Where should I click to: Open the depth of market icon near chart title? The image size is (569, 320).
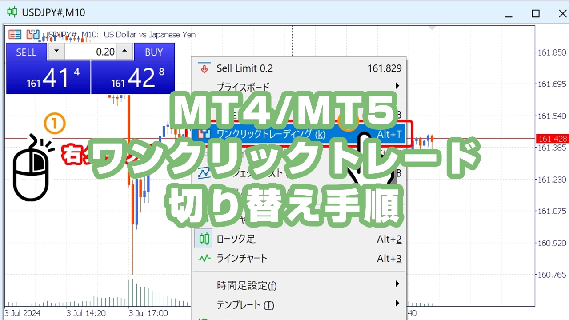(x=15, y=34)
